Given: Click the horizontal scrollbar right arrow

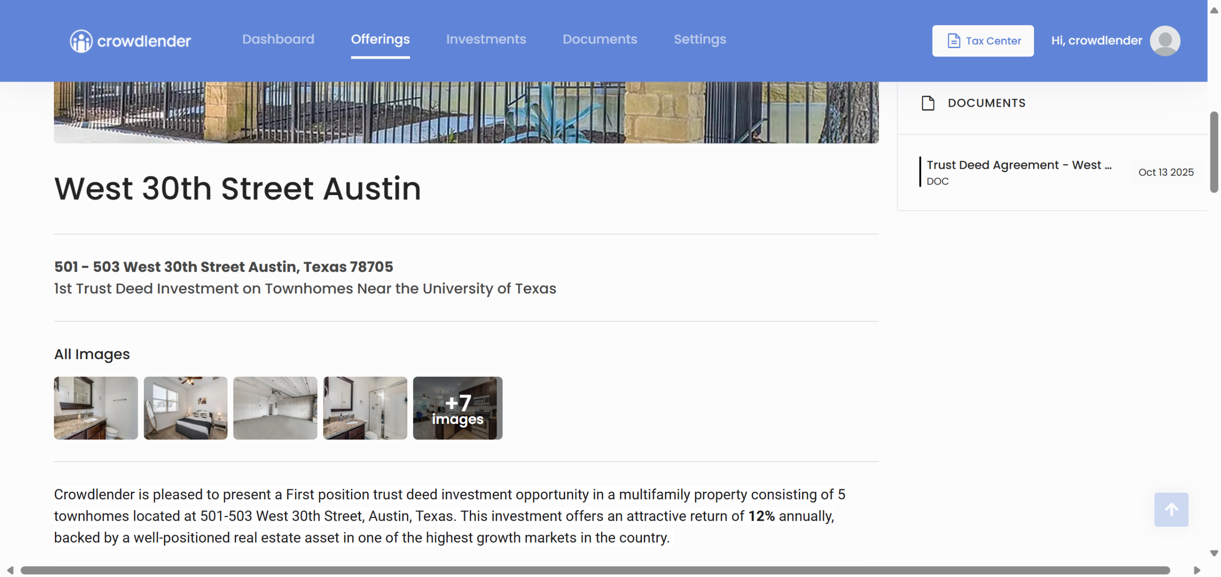Looking at the screenshot, I should (1197, 570).
